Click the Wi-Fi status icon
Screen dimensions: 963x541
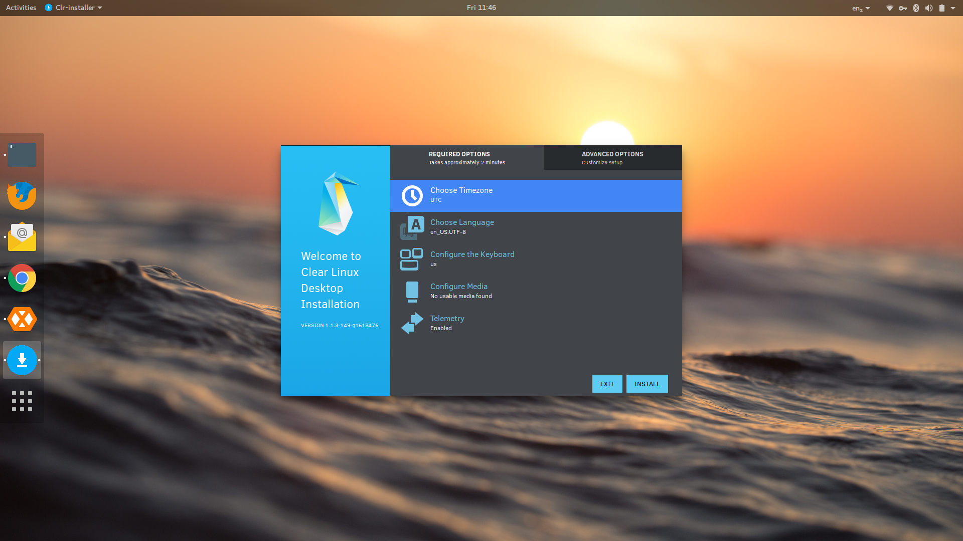pos(889,8)
